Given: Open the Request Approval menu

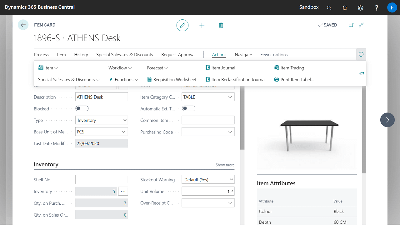Looking at the screenshot, I should pos(178,55).
